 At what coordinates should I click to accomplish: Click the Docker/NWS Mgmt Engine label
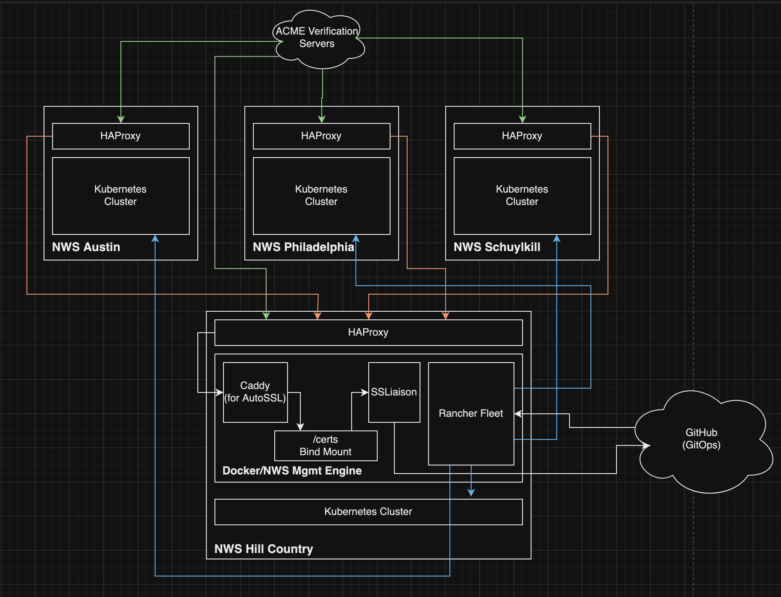click(292, 471)
